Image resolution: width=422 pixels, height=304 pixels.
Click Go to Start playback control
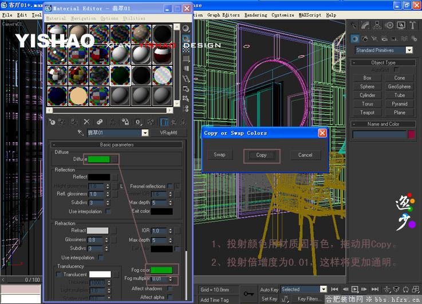[334, 289]
